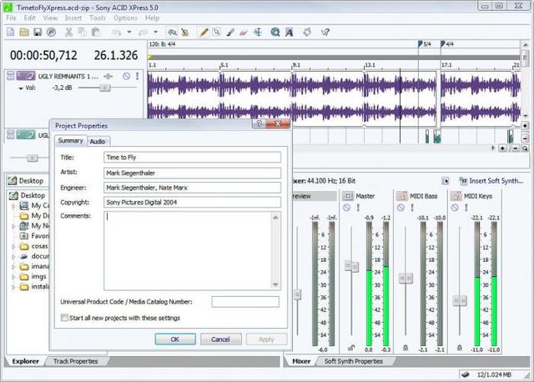Click OK in Project Properties
Screen dimensions: 534x382
point(175,339)
